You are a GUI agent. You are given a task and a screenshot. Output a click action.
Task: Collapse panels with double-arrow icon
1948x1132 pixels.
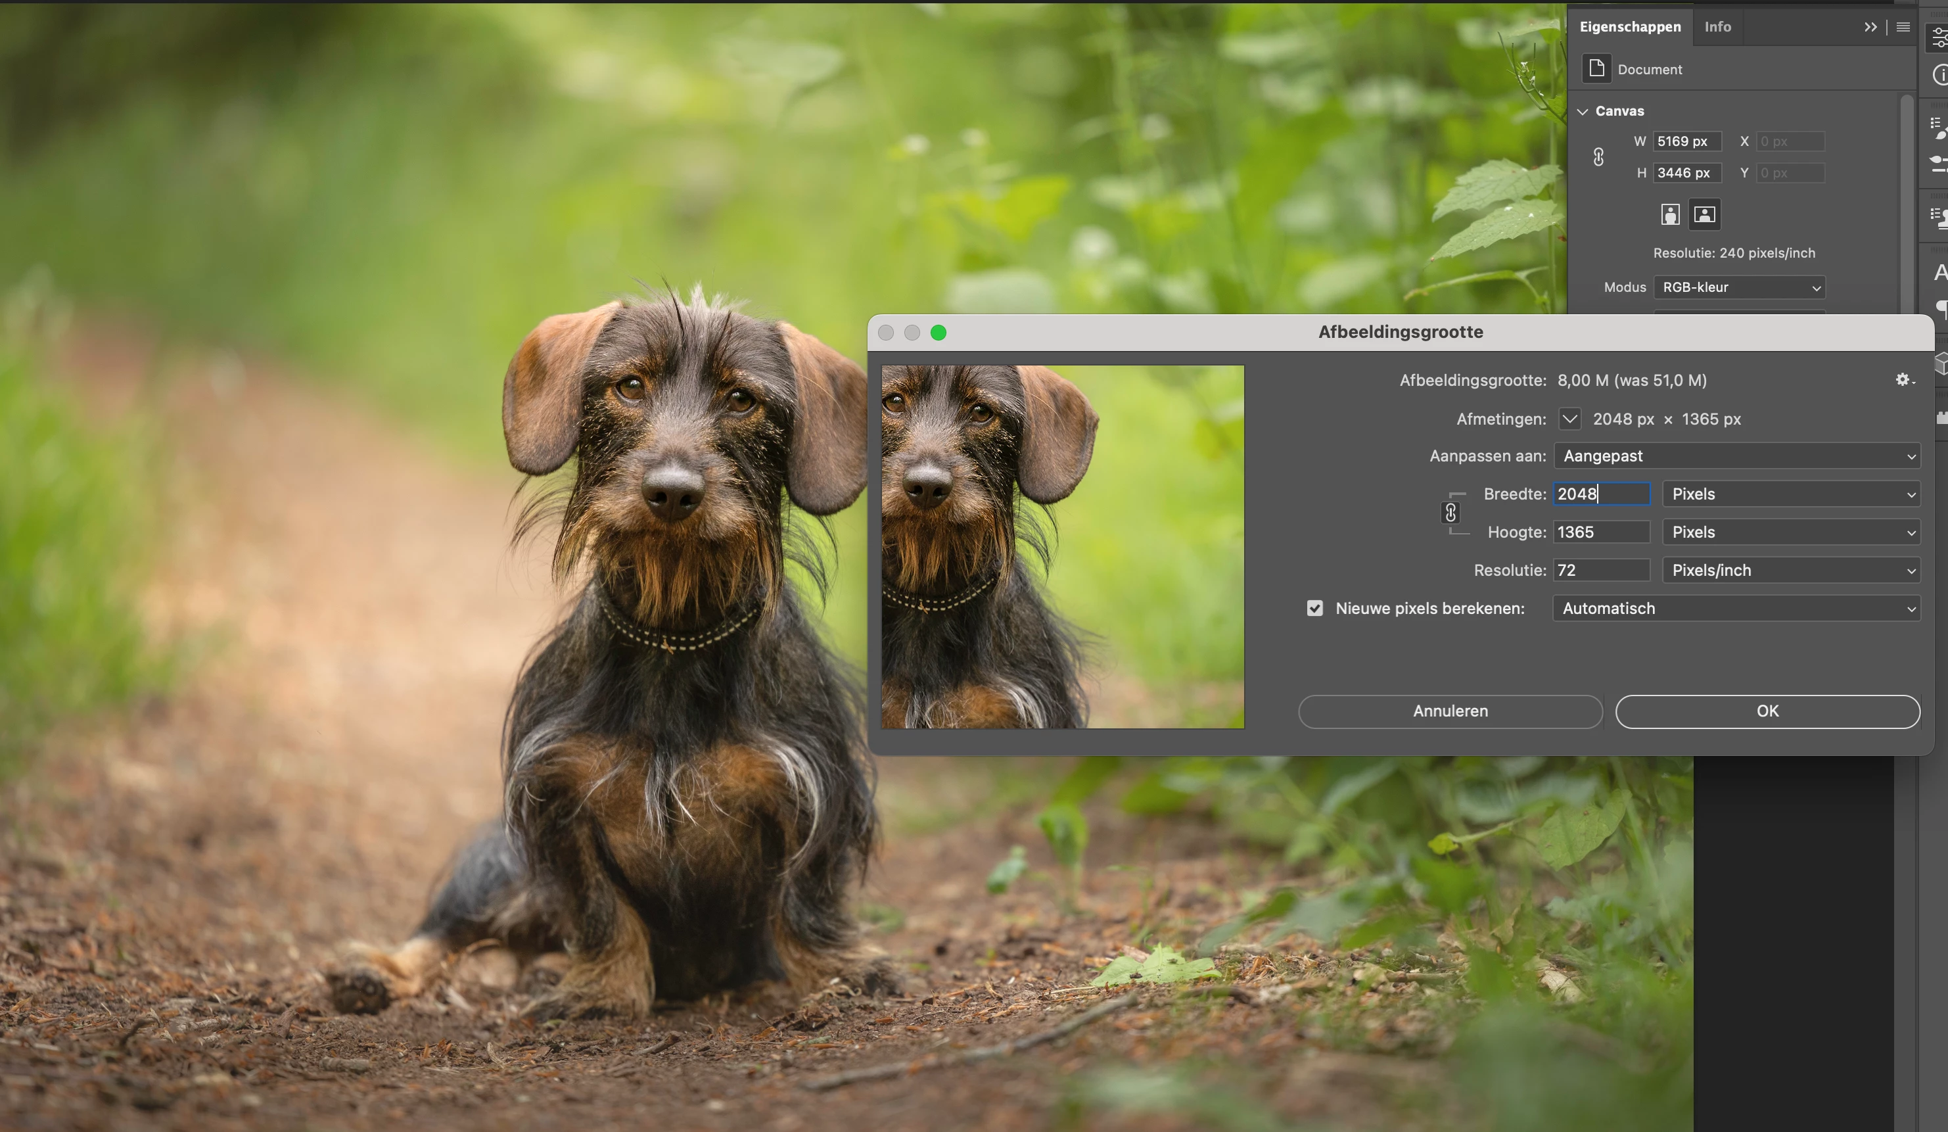(x=1870, y=27)
